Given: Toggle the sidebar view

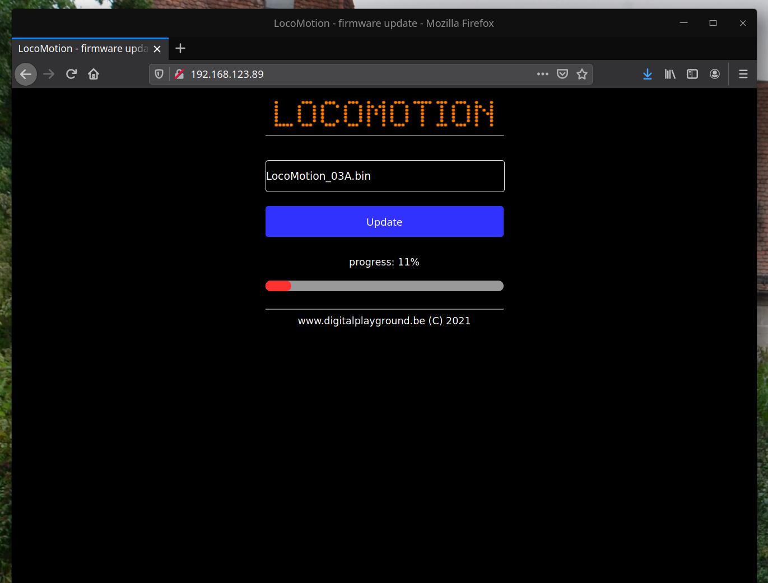Looking at the screenshot, I should pyautogui.click(x=692, y=74).
